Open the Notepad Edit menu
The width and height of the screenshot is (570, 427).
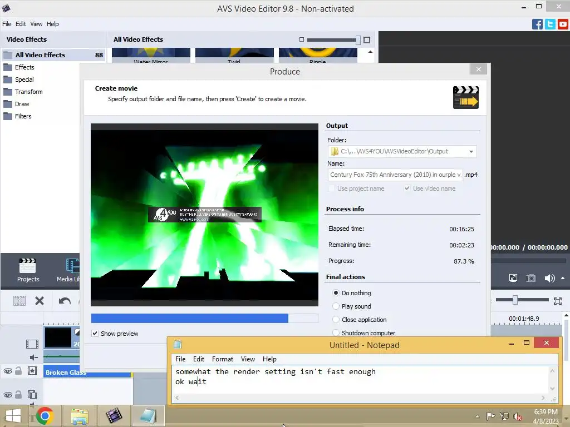199,359
